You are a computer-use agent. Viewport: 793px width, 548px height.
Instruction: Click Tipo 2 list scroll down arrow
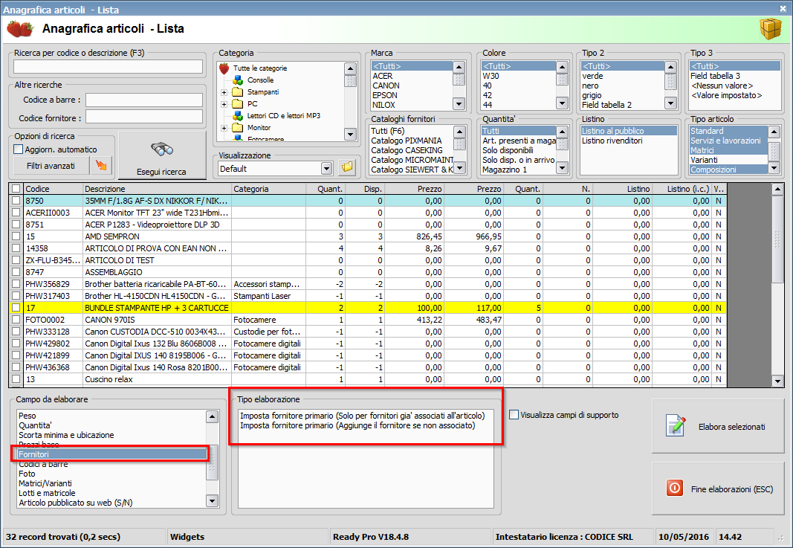click(x=670, y=104)
